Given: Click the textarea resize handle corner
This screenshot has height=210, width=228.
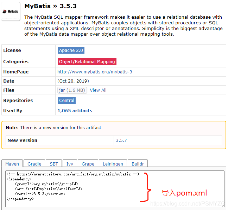Looking at the screenshot, I should click(222, 205).
